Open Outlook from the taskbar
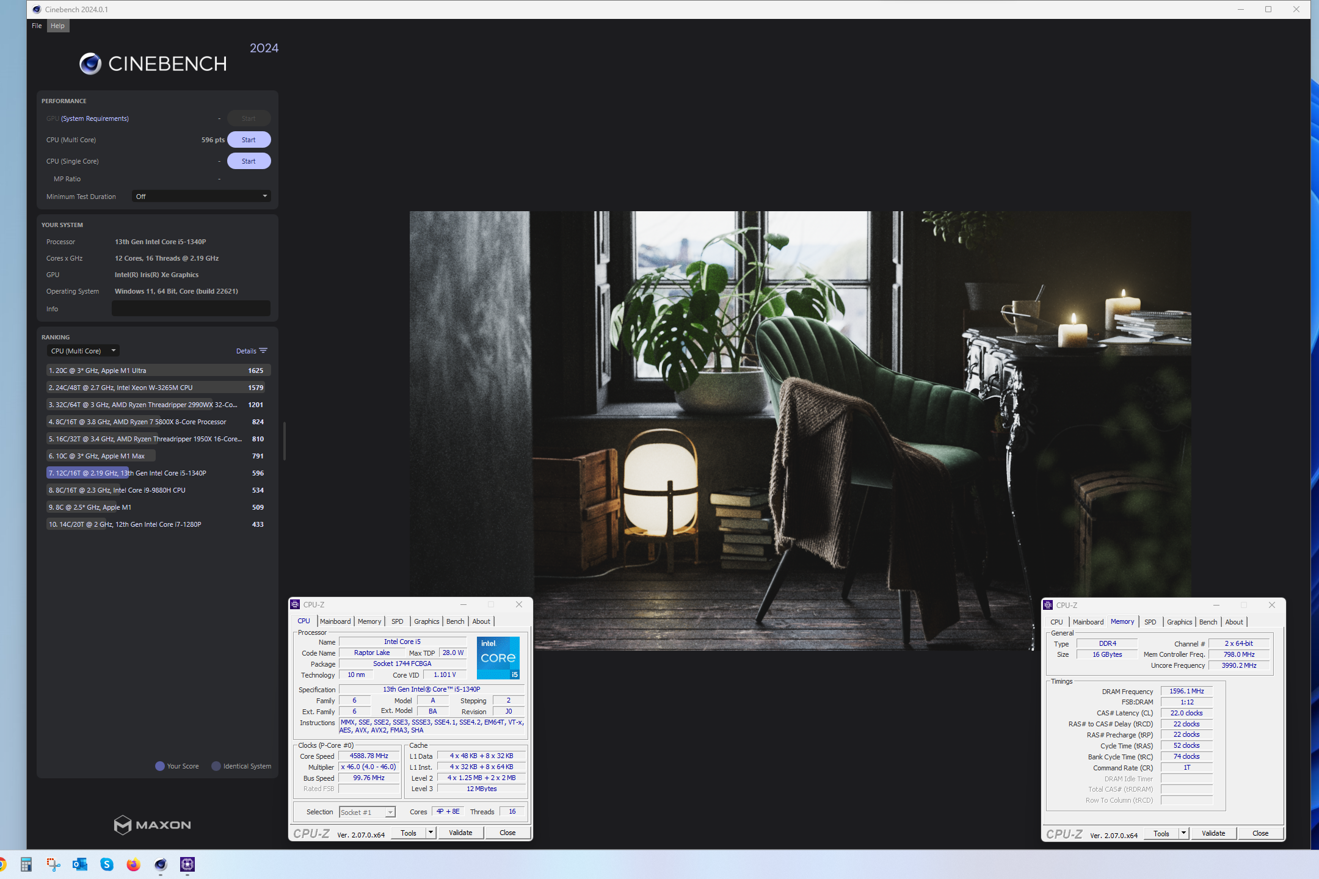This screenshot has width=1319, height=879. click(x=80, y=864)
